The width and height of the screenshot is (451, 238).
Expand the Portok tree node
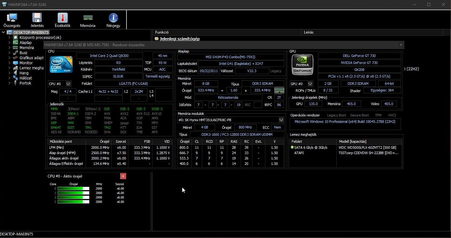(10, 83)
